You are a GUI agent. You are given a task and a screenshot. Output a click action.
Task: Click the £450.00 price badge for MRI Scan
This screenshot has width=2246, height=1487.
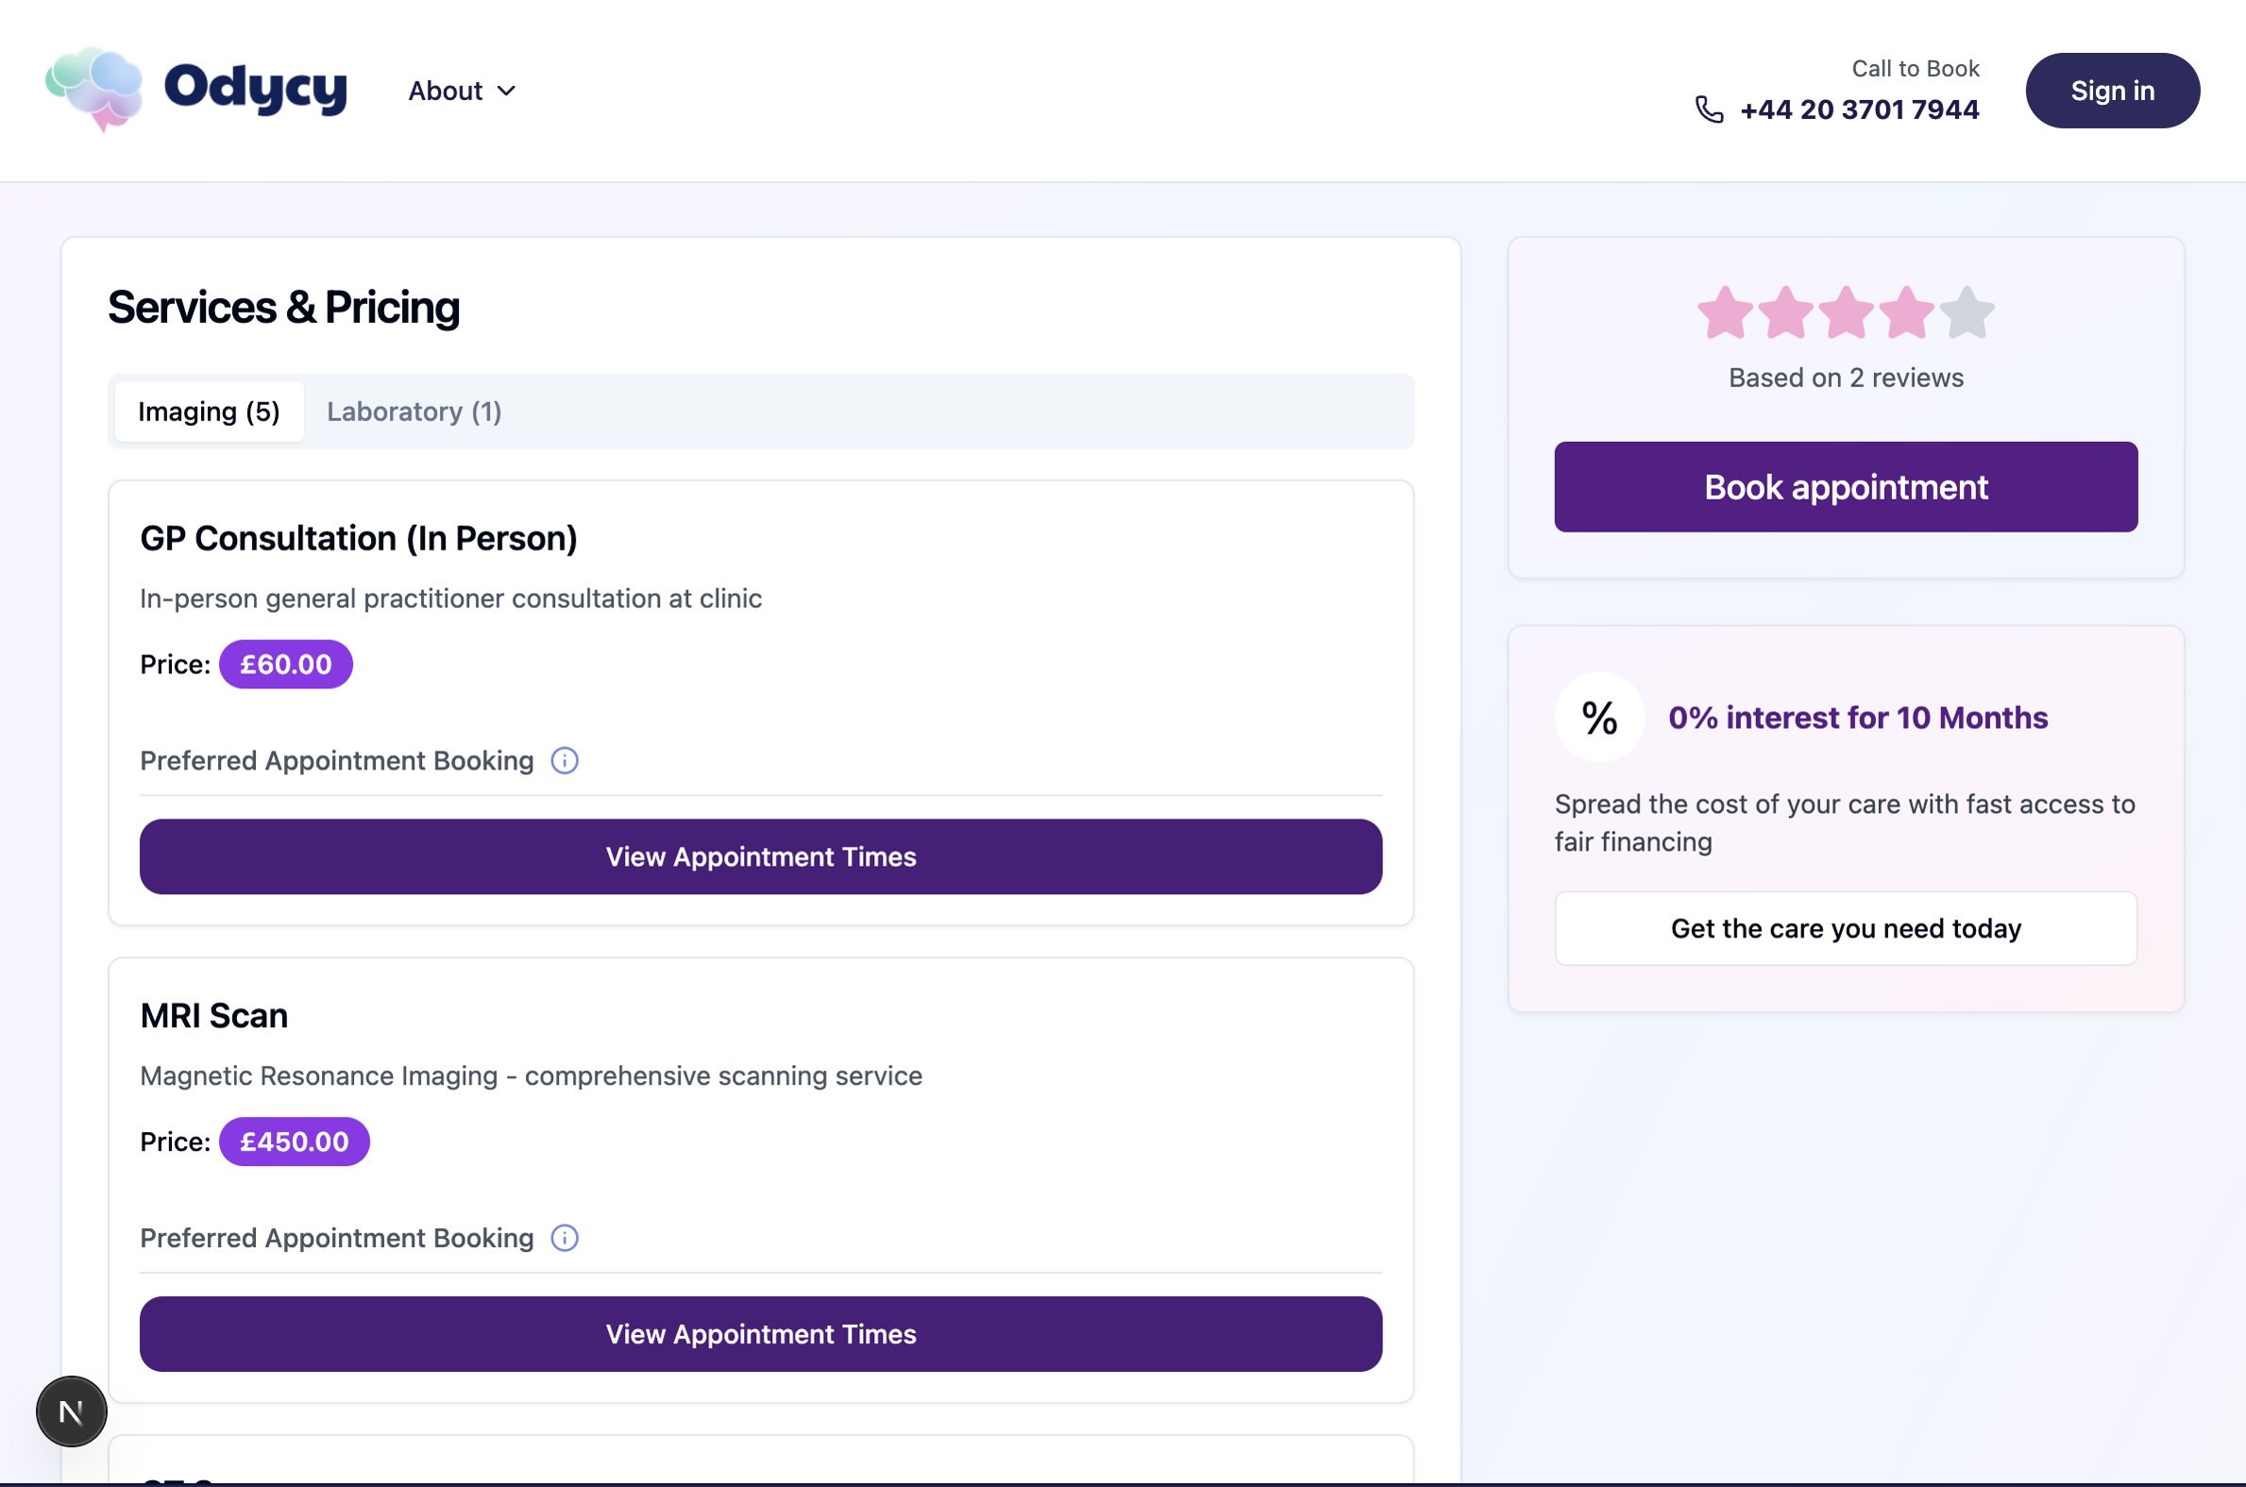293,1141
